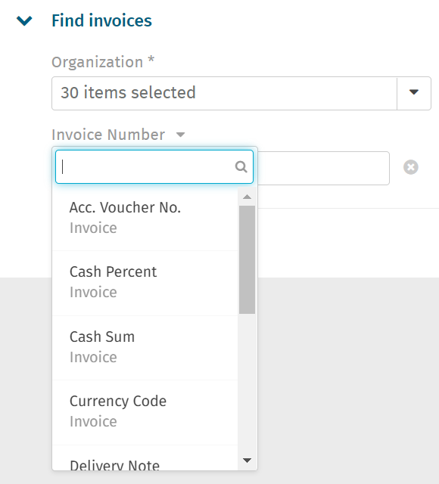Focus the dropdown search input box
439x484 pixels.
point(154,166)
